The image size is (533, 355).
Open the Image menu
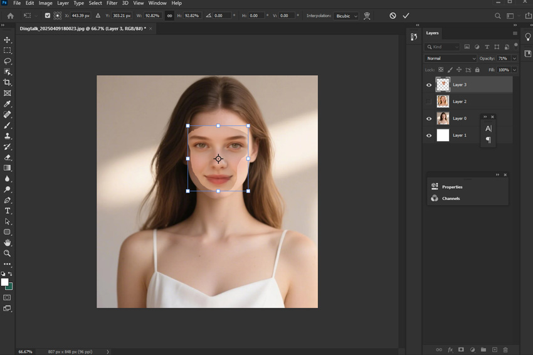pos(45,3)
